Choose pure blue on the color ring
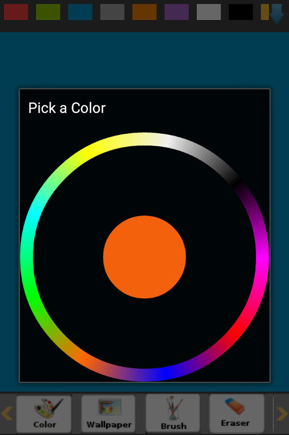The width and height of the screenshot is (289, 435). pos(165,374)
